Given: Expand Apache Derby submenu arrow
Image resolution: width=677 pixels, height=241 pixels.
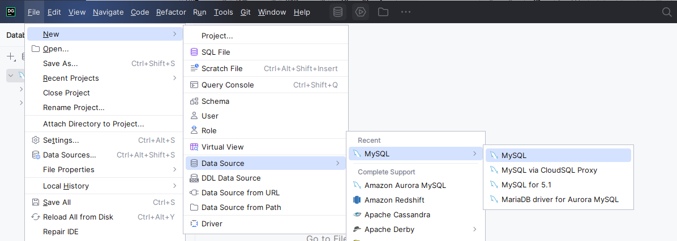Looking at the screenshot, I should 474,229.
